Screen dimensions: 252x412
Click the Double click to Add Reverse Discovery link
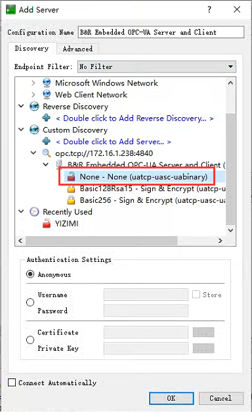tap(135, 118)
